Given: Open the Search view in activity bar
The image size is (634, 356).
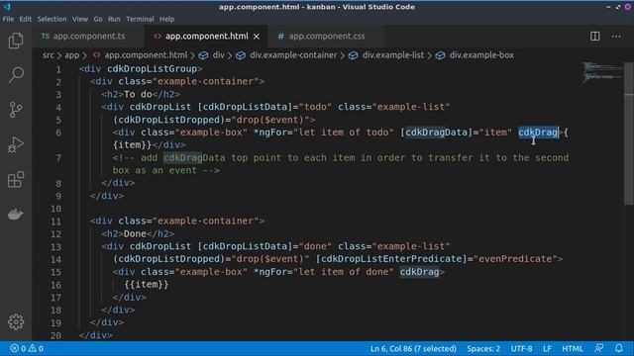Looking at the screenshot, I should (x=16, y=75).
